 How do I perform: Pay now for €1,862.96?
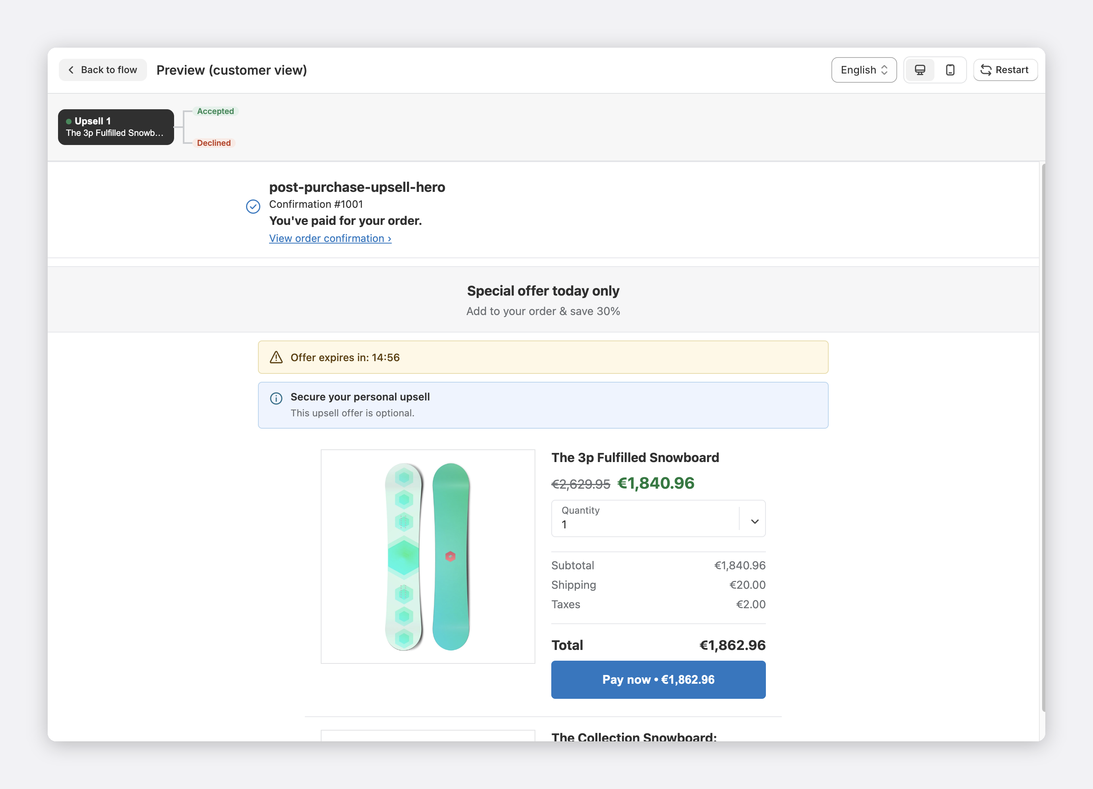tap(658, 680)
